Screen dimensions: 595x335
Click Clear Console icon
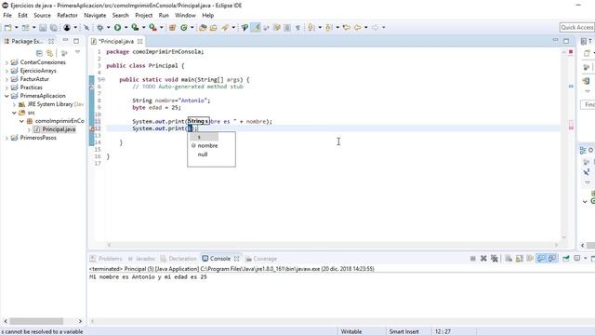(509, 259)
